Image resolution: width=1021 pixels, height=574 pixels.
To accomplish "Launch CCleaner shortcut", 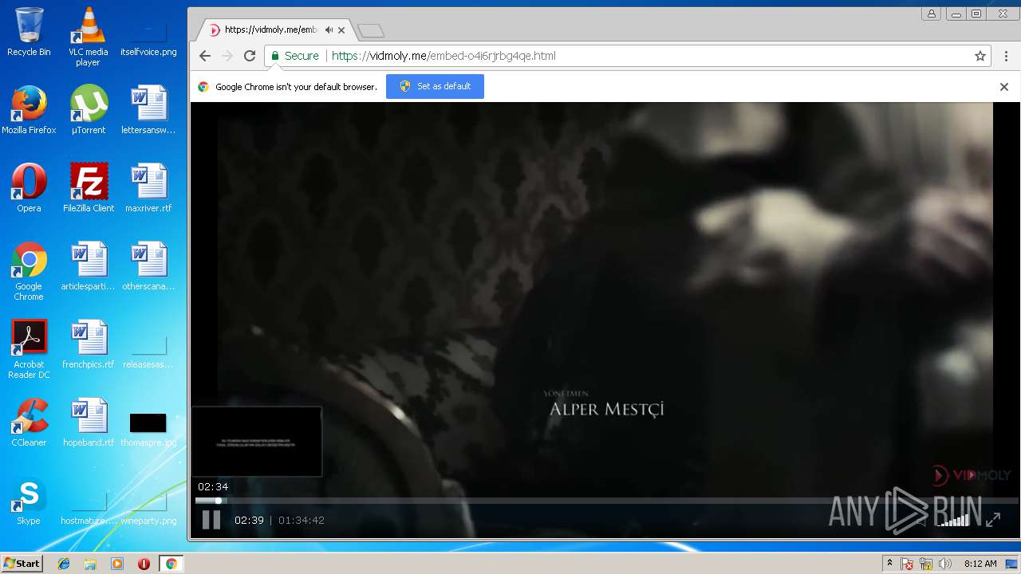I will [x=29, y=423].
